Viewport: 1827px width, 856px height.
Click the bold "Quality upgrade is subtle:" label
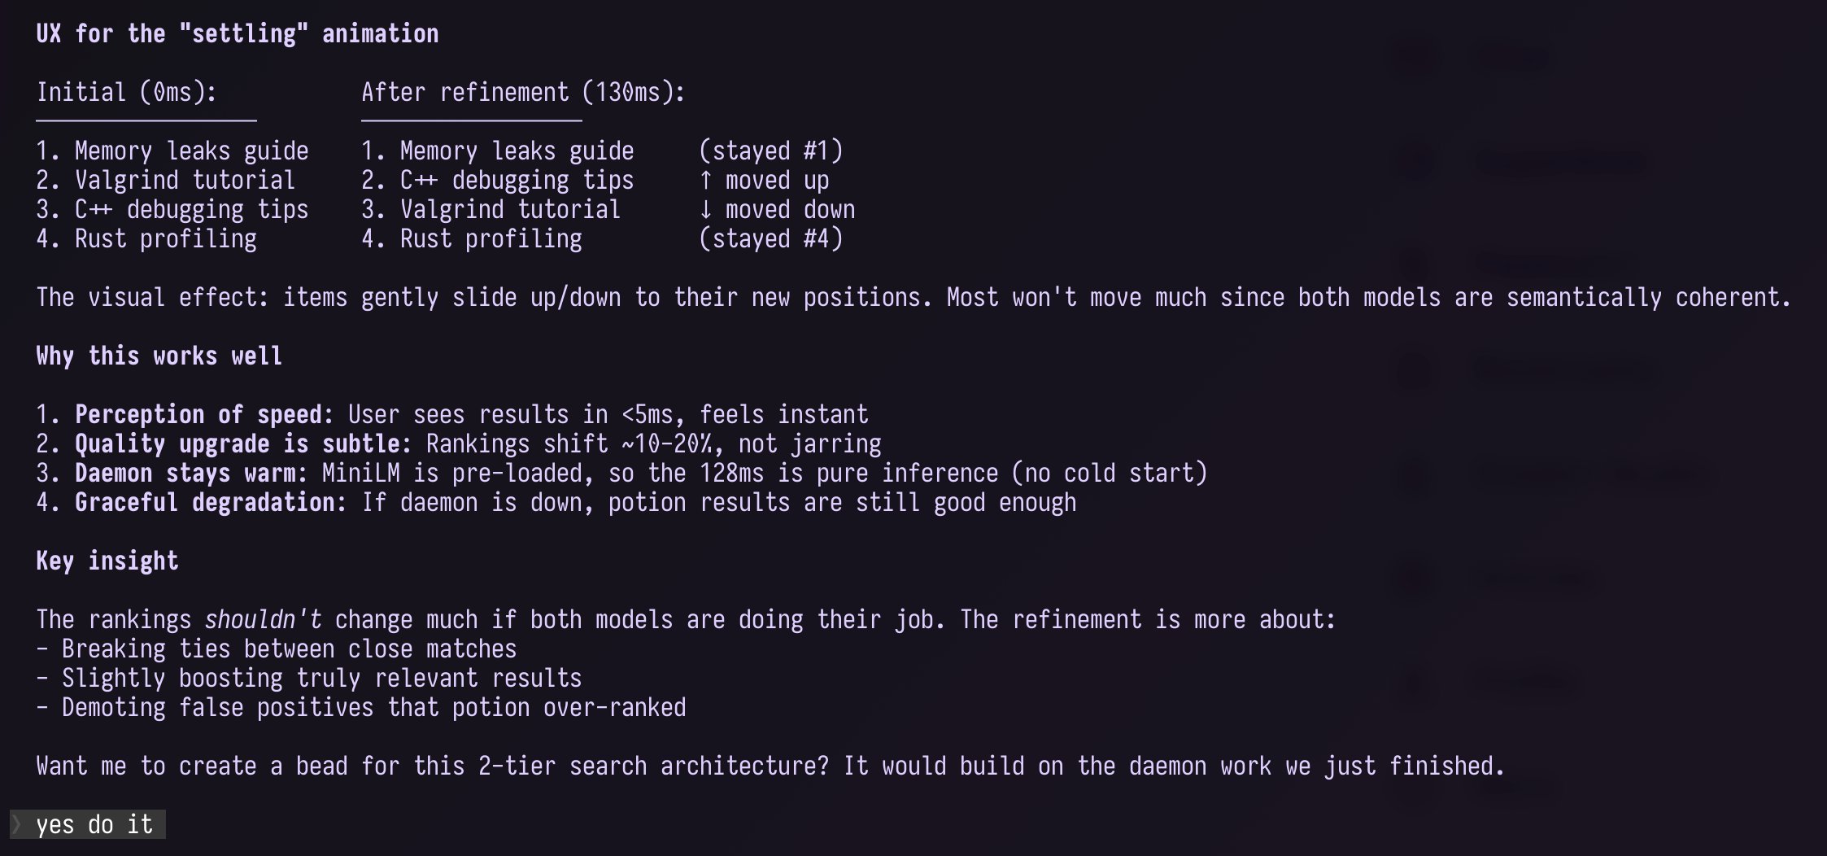point(243,443)
